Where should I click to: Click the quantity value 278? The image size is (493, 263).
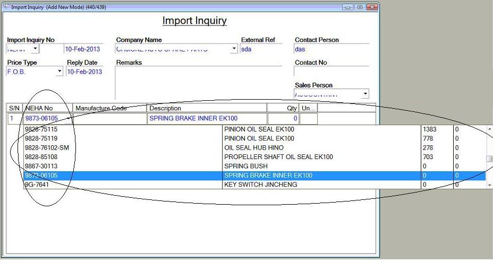(428, 147)
